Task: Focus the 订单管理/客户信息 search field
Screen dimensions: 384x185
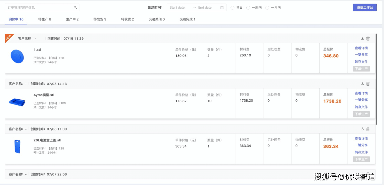Action: 42,8
